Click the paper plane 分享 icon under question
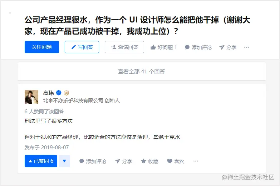This screenshot has width=280, height=186. (222, 47)
